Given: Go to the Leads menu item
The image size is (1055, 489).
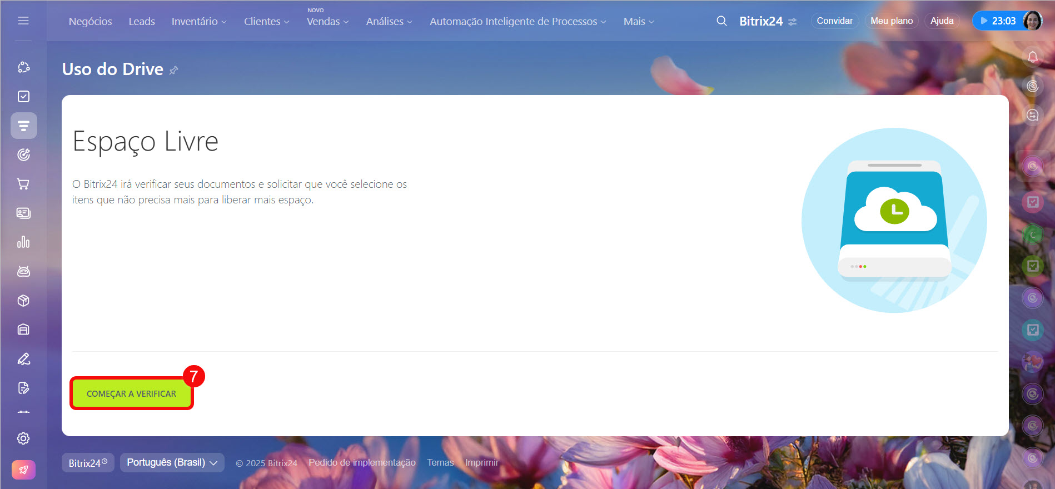Looking at the screenshot, I should click(x=142, y=22).
